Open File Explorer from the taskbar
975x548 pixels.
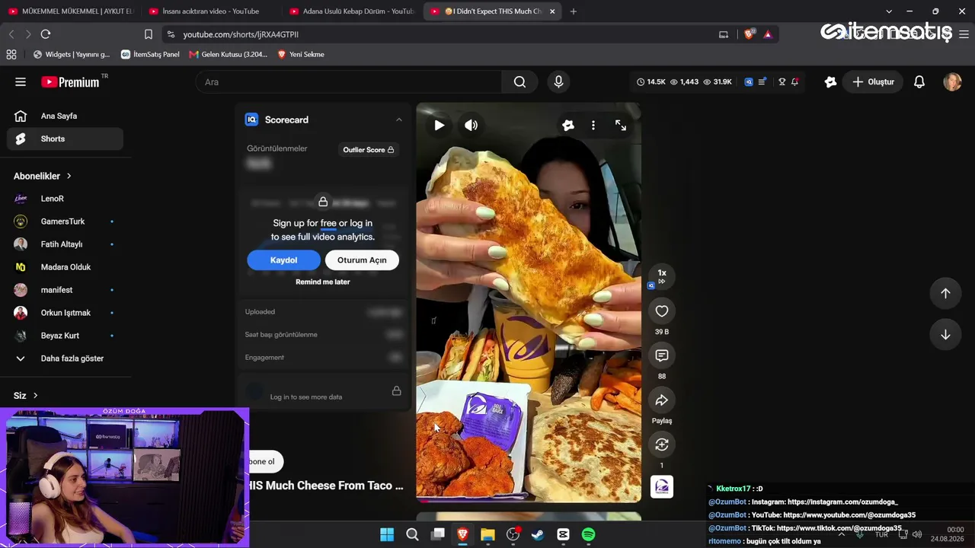487,534
